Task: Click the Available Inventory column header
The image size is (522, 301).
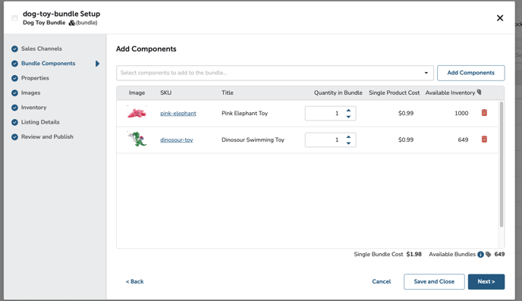Action: click(x=450, y=92)
